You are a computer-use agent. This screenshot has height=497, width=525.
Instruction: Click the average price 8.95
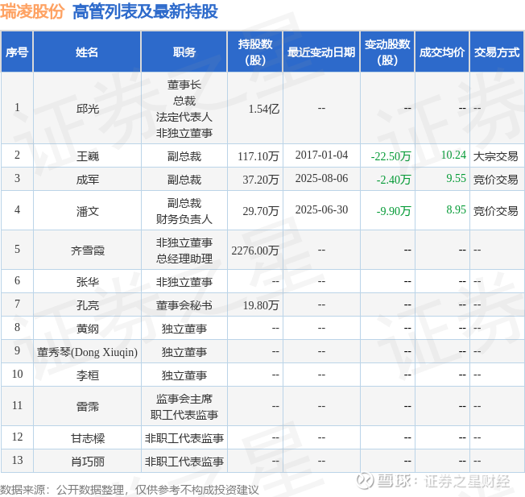tap(456, 210)
